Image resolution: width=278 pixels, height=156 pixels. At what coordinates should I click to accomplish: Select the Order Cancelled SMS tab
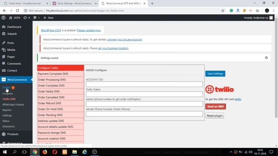(x=60, y=97)
